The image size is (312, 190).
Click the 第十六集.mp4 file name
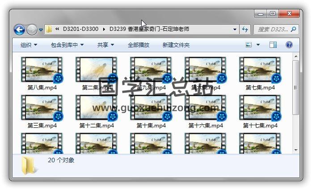click(206, 126)
